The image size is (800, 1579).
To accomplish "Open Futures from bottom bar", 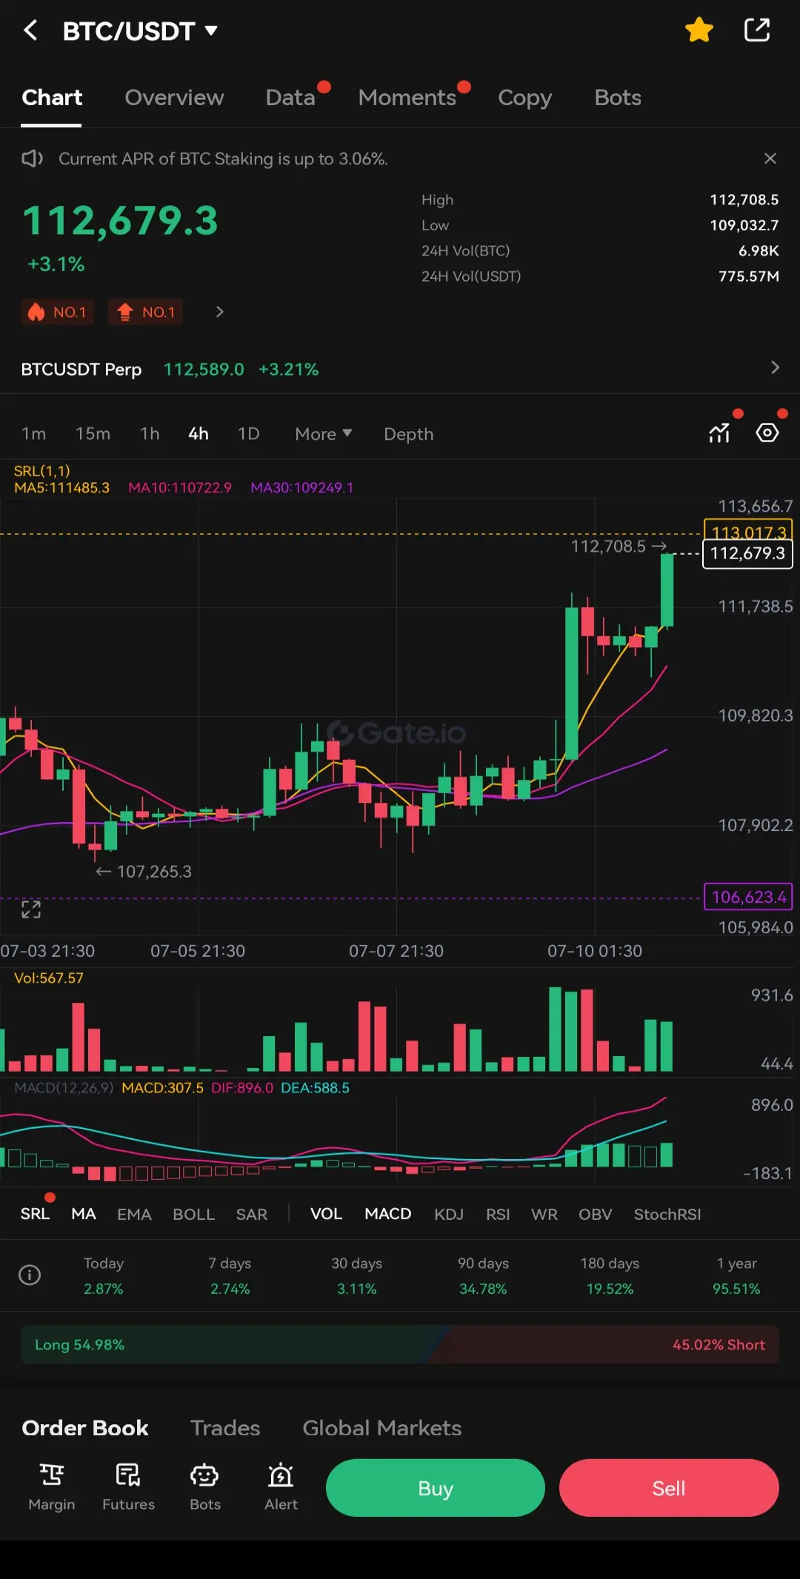I will [128, 1487].
